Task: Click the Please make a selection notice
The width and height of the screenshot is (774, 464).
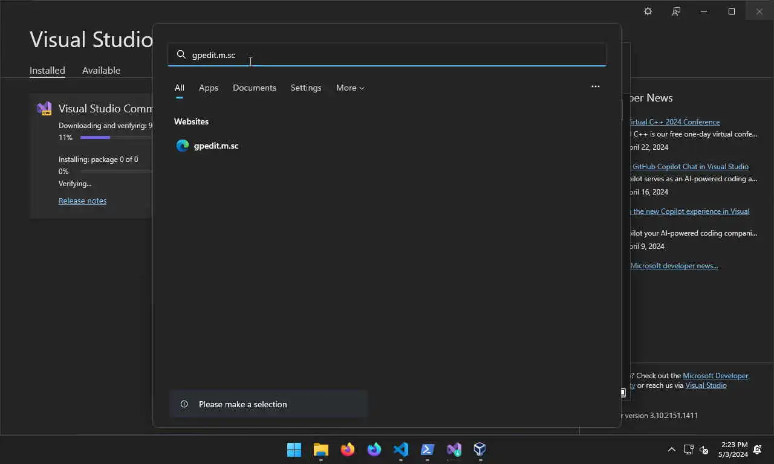Action: [268, 404]
